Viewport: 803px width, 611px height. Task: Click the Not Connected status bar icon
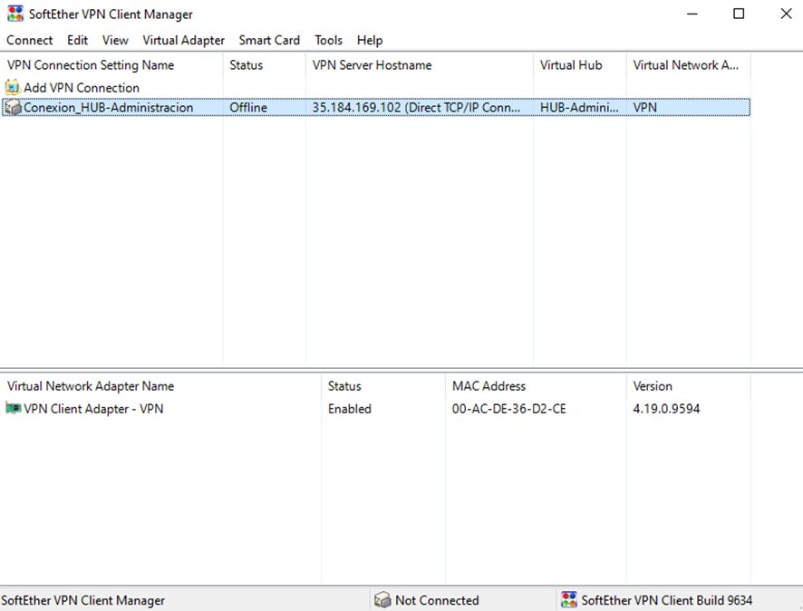coord(382,600)
